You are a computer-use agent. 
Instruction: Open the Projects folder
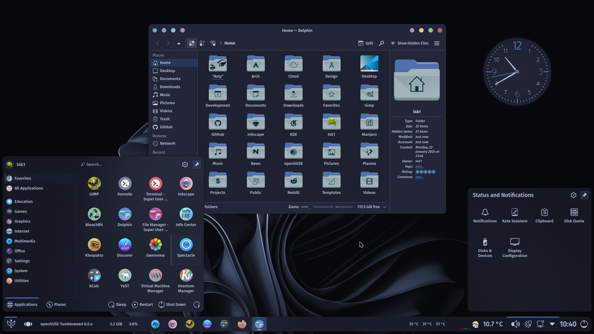point(217,183)
